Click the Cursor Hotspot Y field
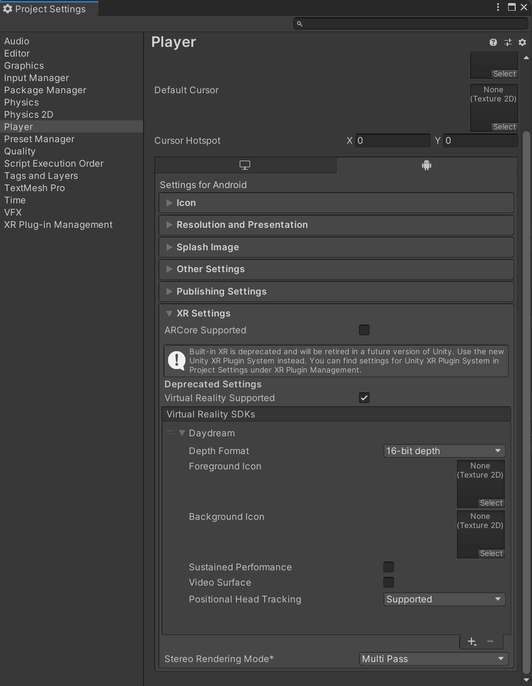 pos(481,141)
